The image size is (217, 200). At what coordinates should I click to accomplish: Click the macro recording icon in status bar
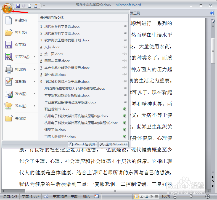pos(96,196)
